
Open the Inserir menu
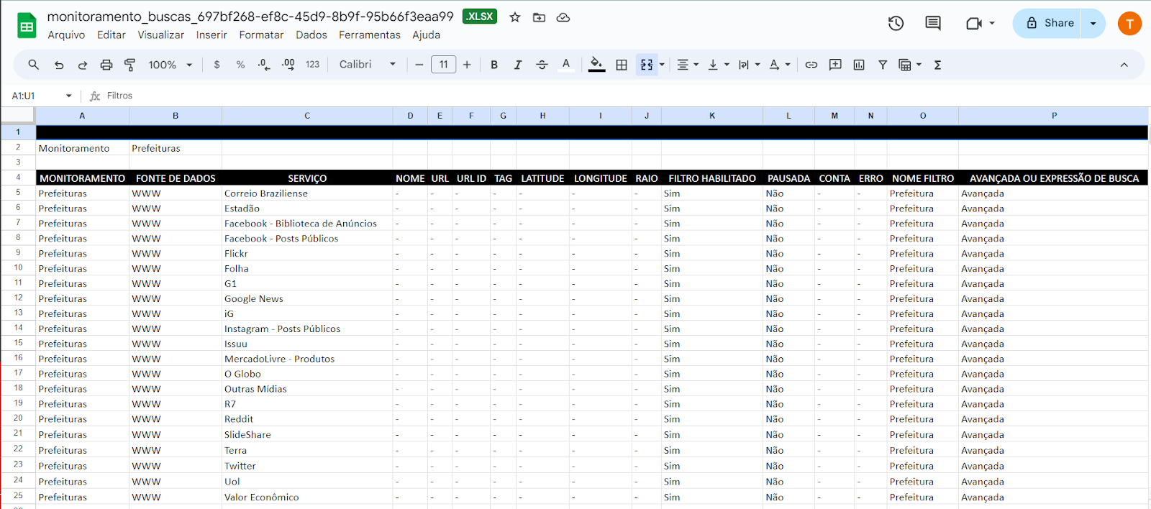coord(211,35)
